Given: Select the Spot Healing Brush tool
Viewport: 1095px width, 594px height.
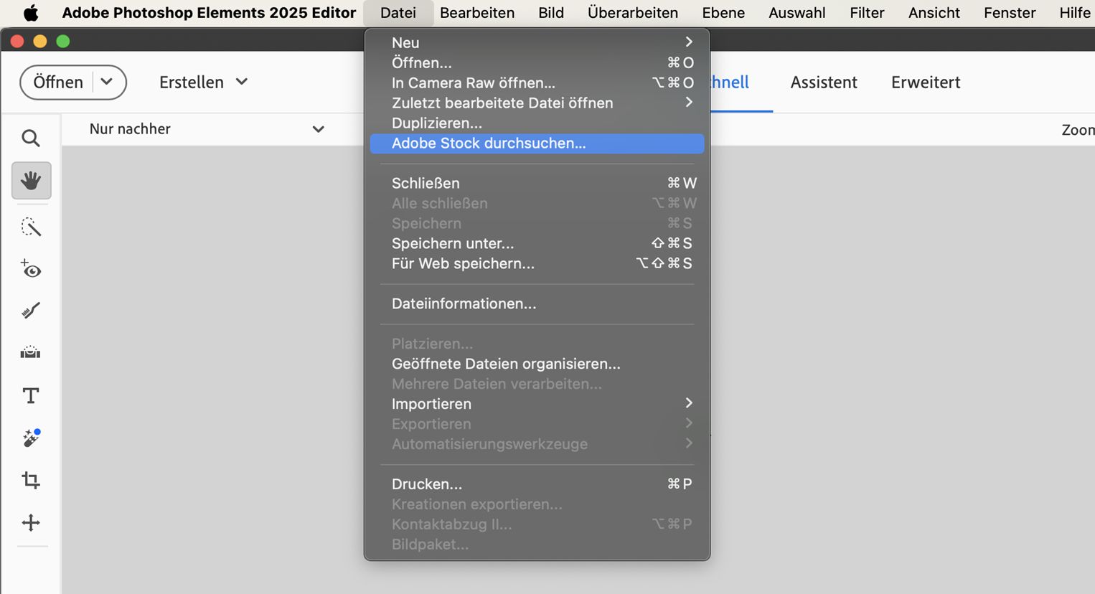Looking at the screenshot, I should (x=31, y=438).
